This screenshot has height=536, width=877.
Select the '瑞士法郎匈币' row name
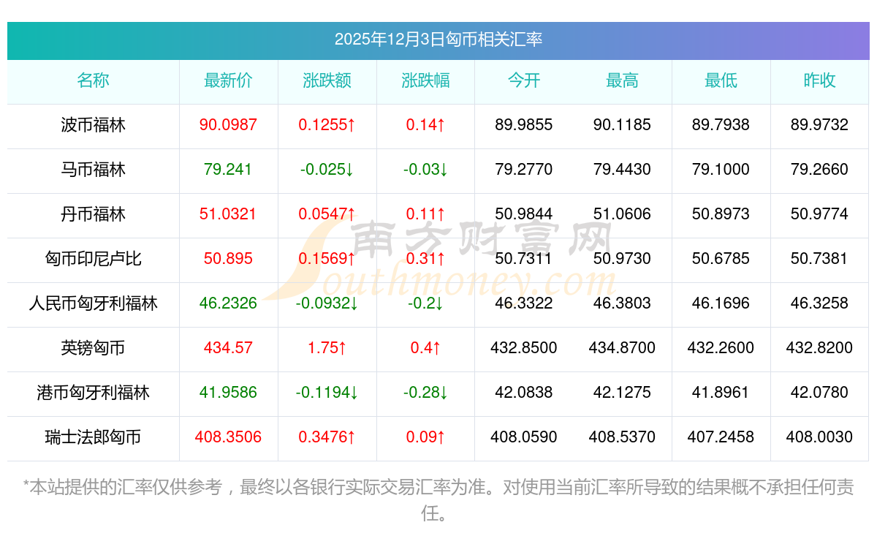(x=94, y=437)
